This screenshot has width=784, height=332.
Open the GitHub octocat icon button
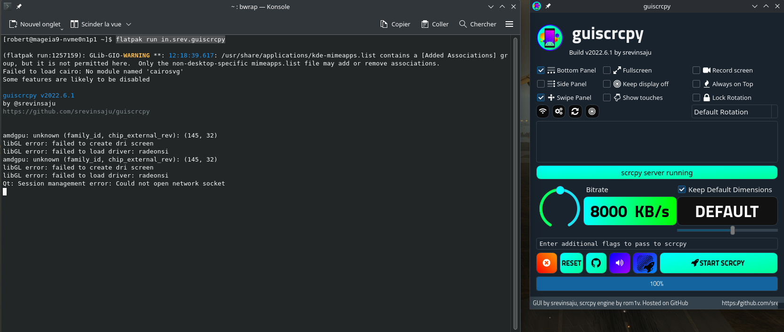click(596, 263)
